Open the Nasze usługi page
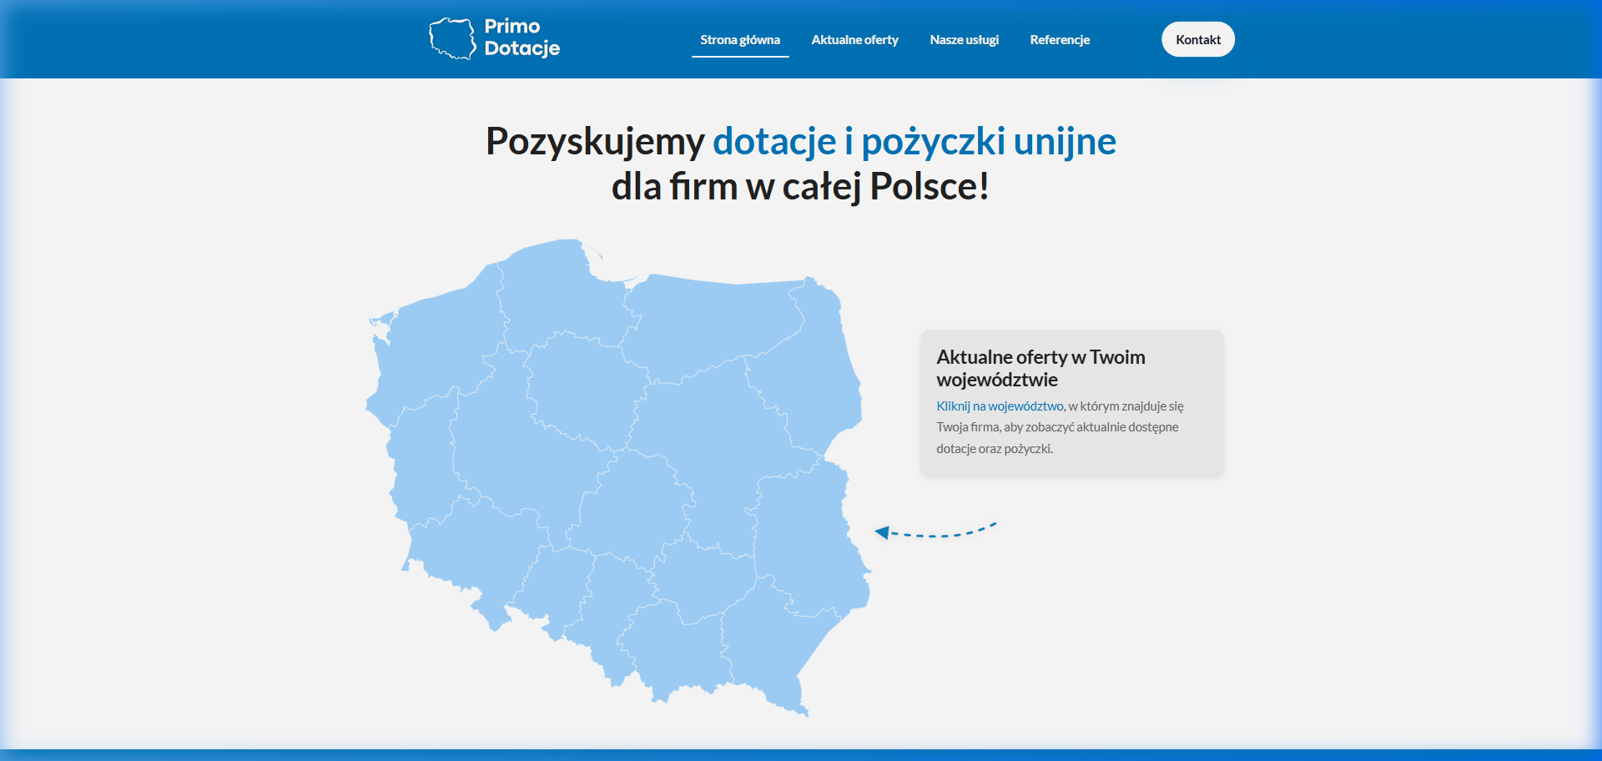 click(965, 39)
